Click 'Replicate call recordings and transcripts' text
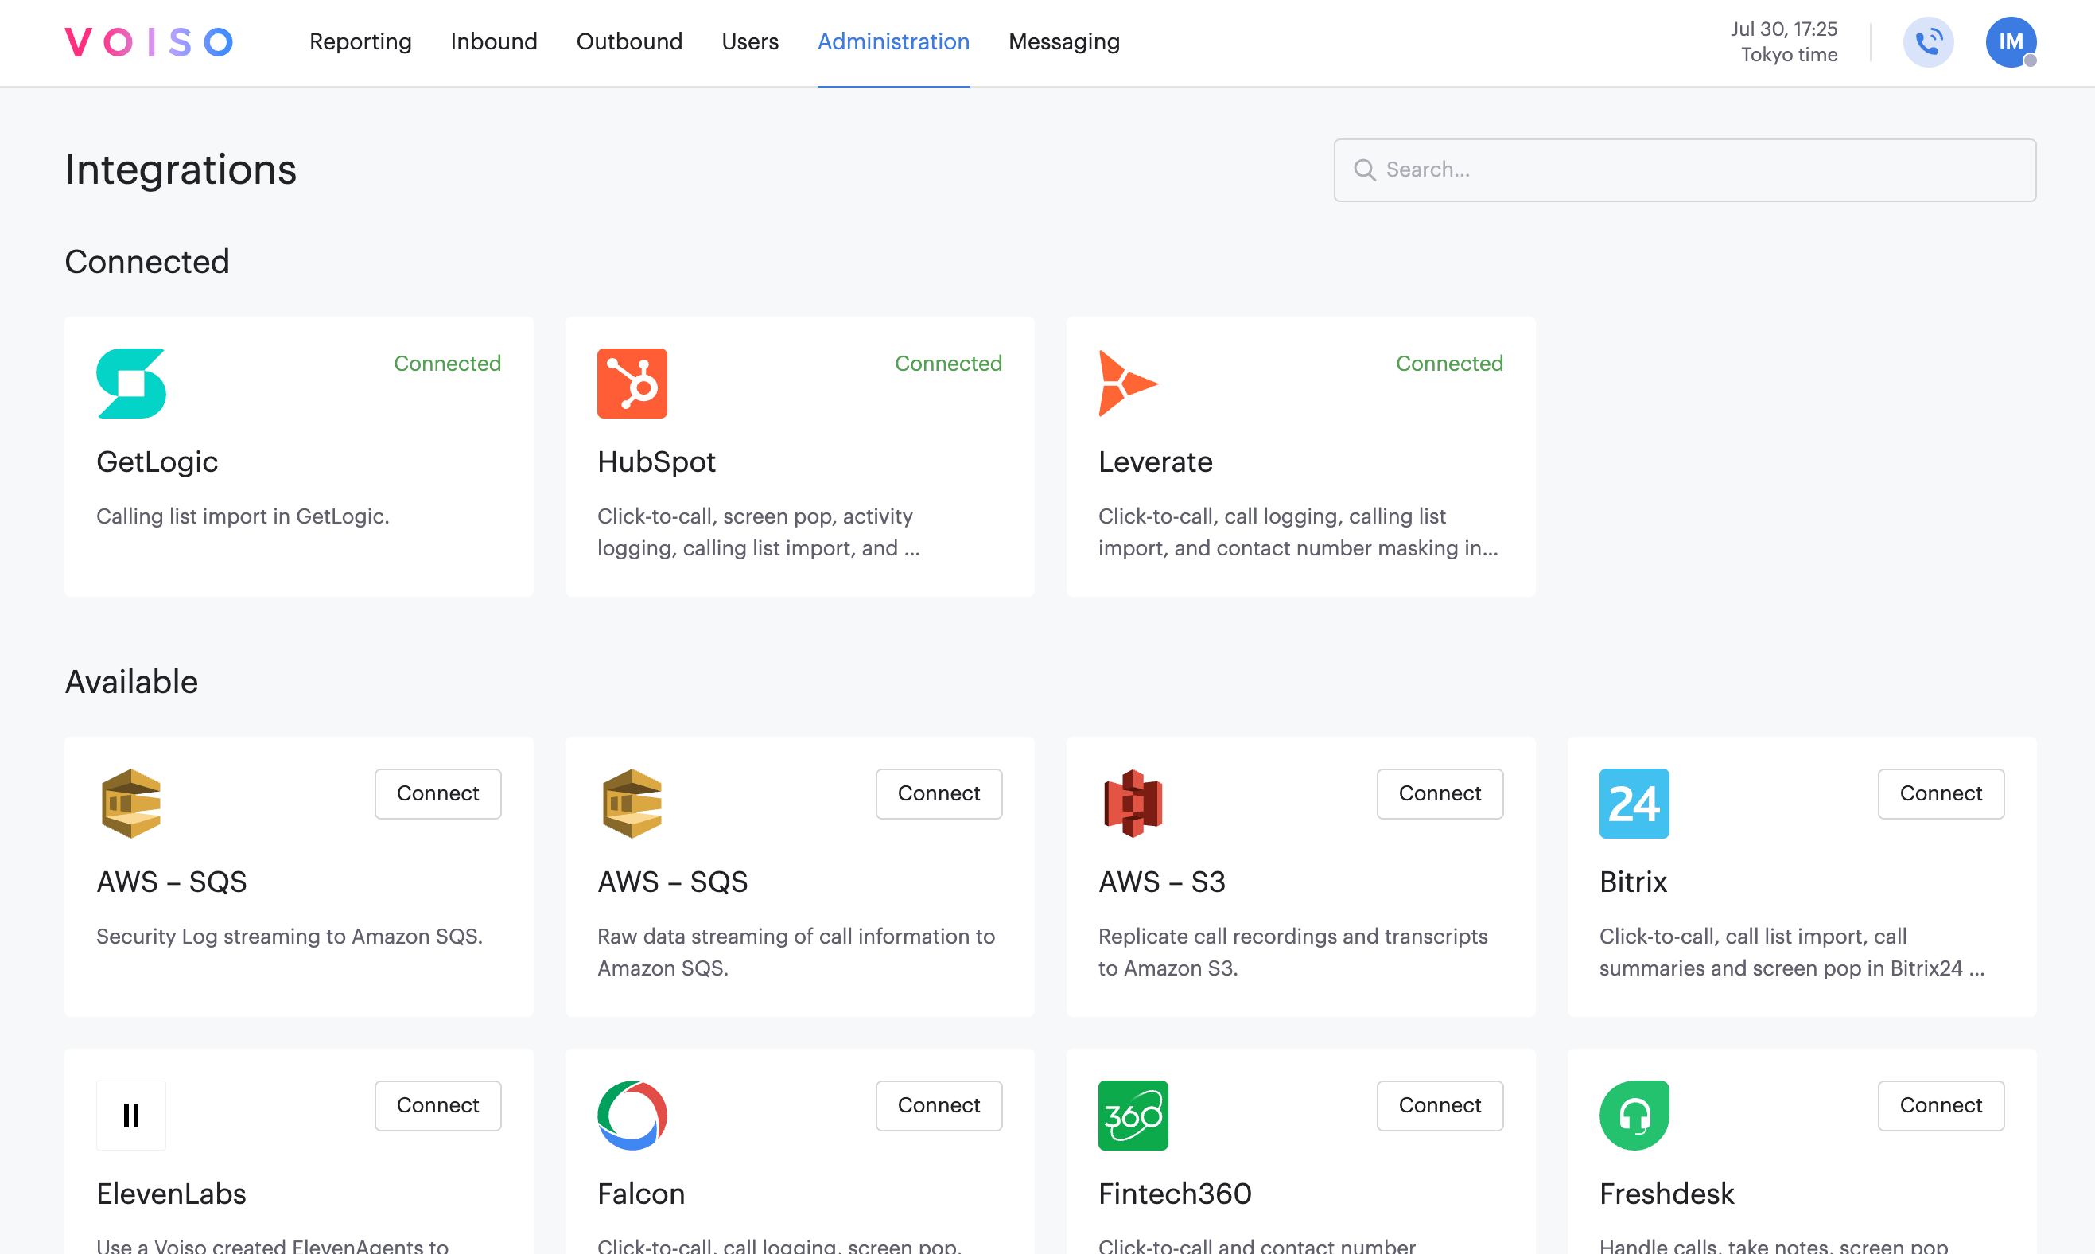Viewport: 2095px width, 1254px height. [x=1292, y=952]
